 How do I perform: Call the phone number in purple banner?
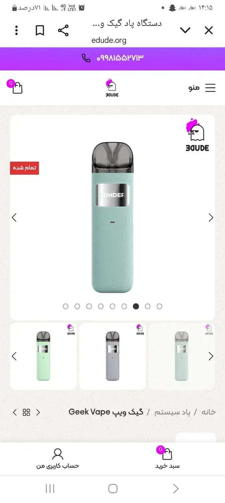tap(113, 58)
